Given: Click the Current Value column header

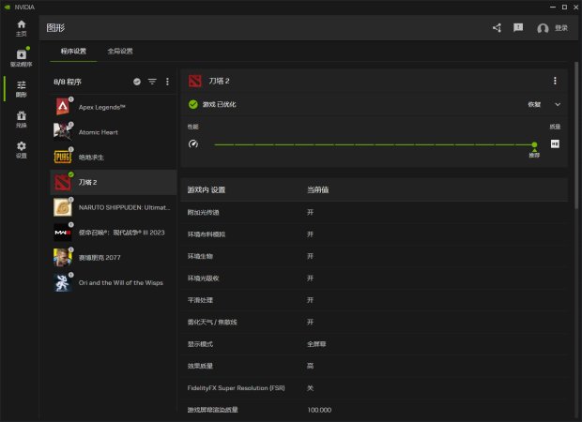Looking at the screenshot, I should point(317,189).
